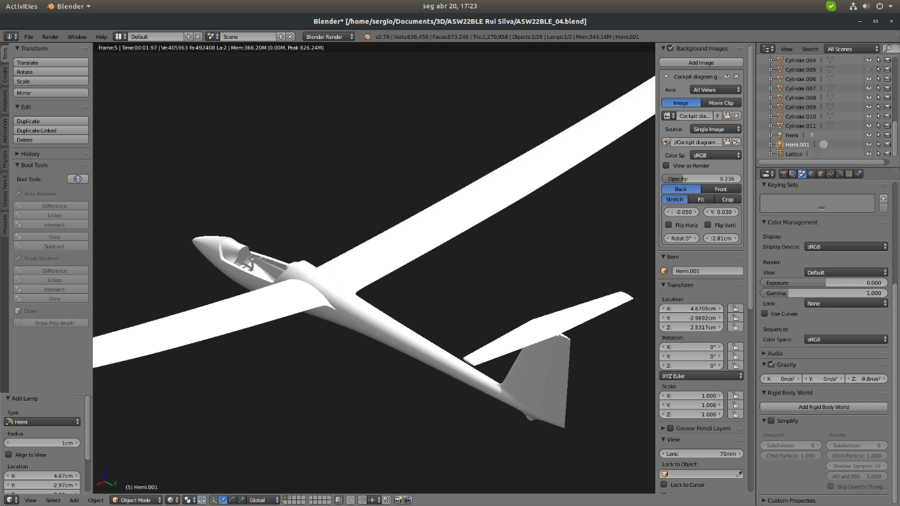The height and width of the screenshot is (506, 900).
Task: Click the Render properties camera icon
Action: (783, 174)
